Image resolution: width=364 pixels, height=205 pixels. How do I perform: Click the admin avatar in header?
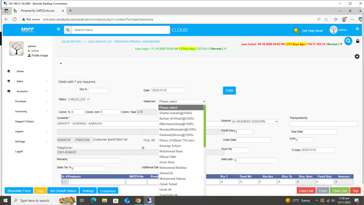tap(333, 30)
